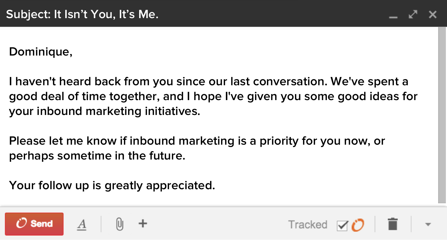
Task: Click the "your inbound marketing initiatives" line
Action: pyautogui.click(x=104, y=111)
